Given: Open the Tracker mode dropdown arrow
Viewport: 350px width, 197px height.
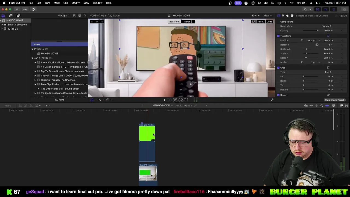Looking at the screenshot, I should (193, 22).
